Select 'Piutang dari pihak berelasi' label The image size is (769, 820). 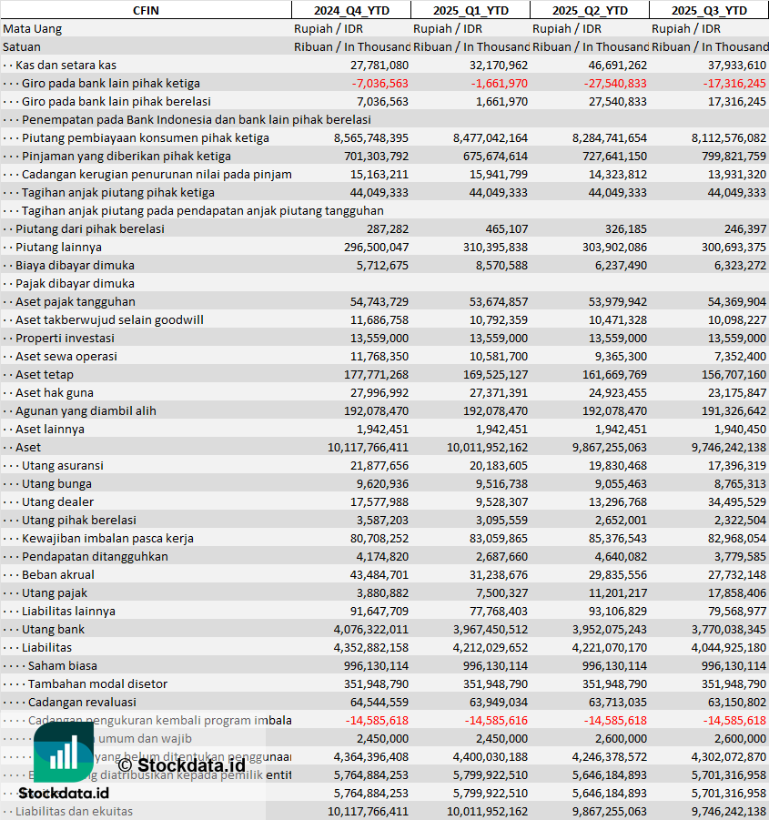pos(90,229)
